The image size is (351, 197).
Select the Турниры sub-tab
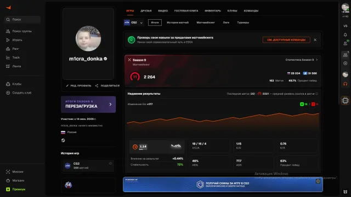pyautogui.click(x=243, y=22)
